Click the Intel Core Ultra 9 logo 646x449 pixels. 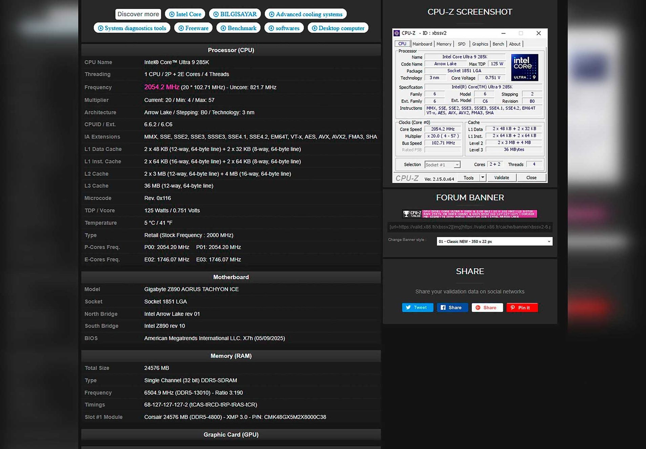524,68
